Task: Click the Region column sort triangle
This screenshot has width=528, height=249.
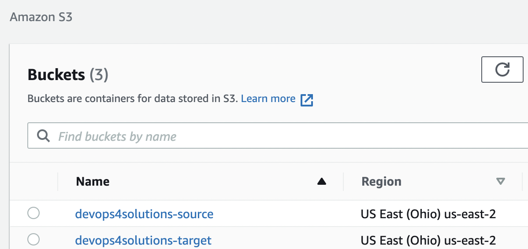Action: [500, 182]
